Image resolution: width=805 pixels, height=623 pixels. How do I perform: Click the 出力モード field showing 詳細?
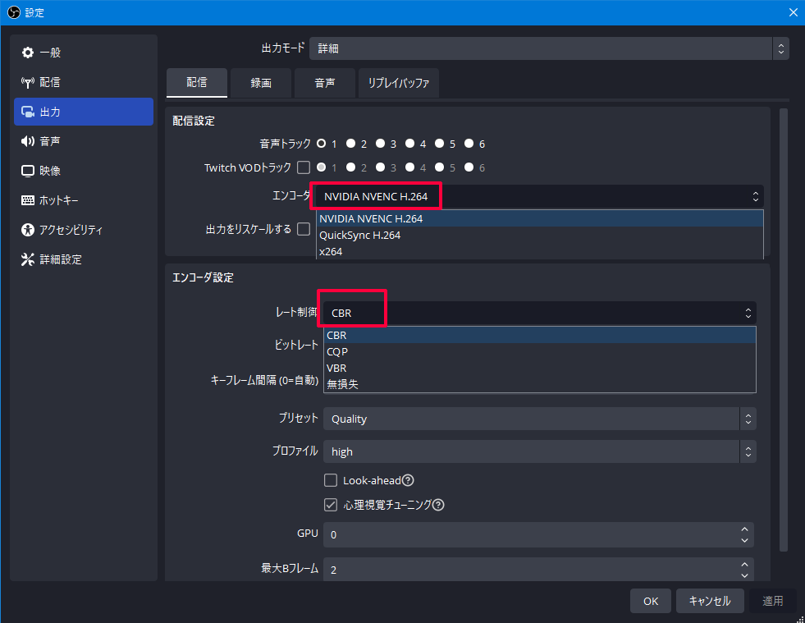[x=542, y=48]
